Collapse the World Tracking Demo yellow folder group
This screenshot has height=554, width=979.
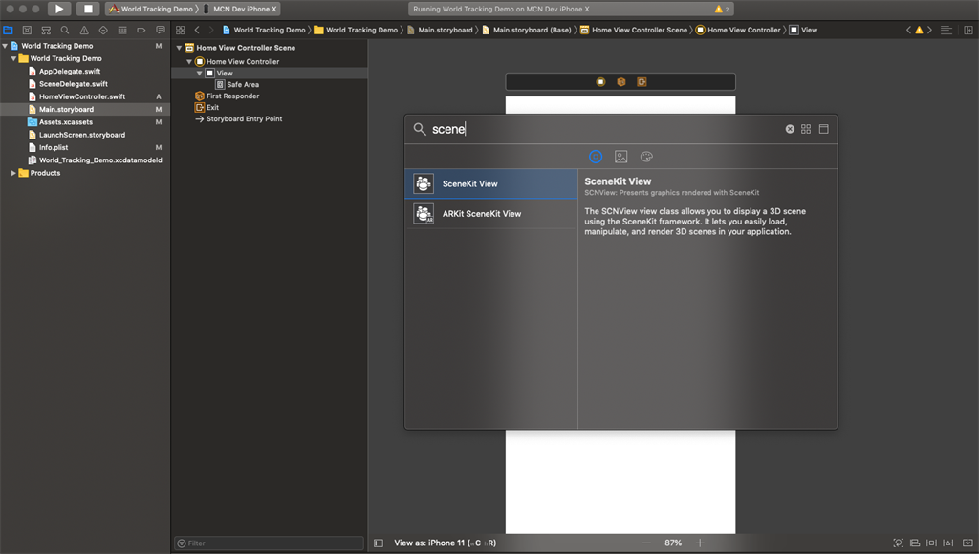pos(13,58)
